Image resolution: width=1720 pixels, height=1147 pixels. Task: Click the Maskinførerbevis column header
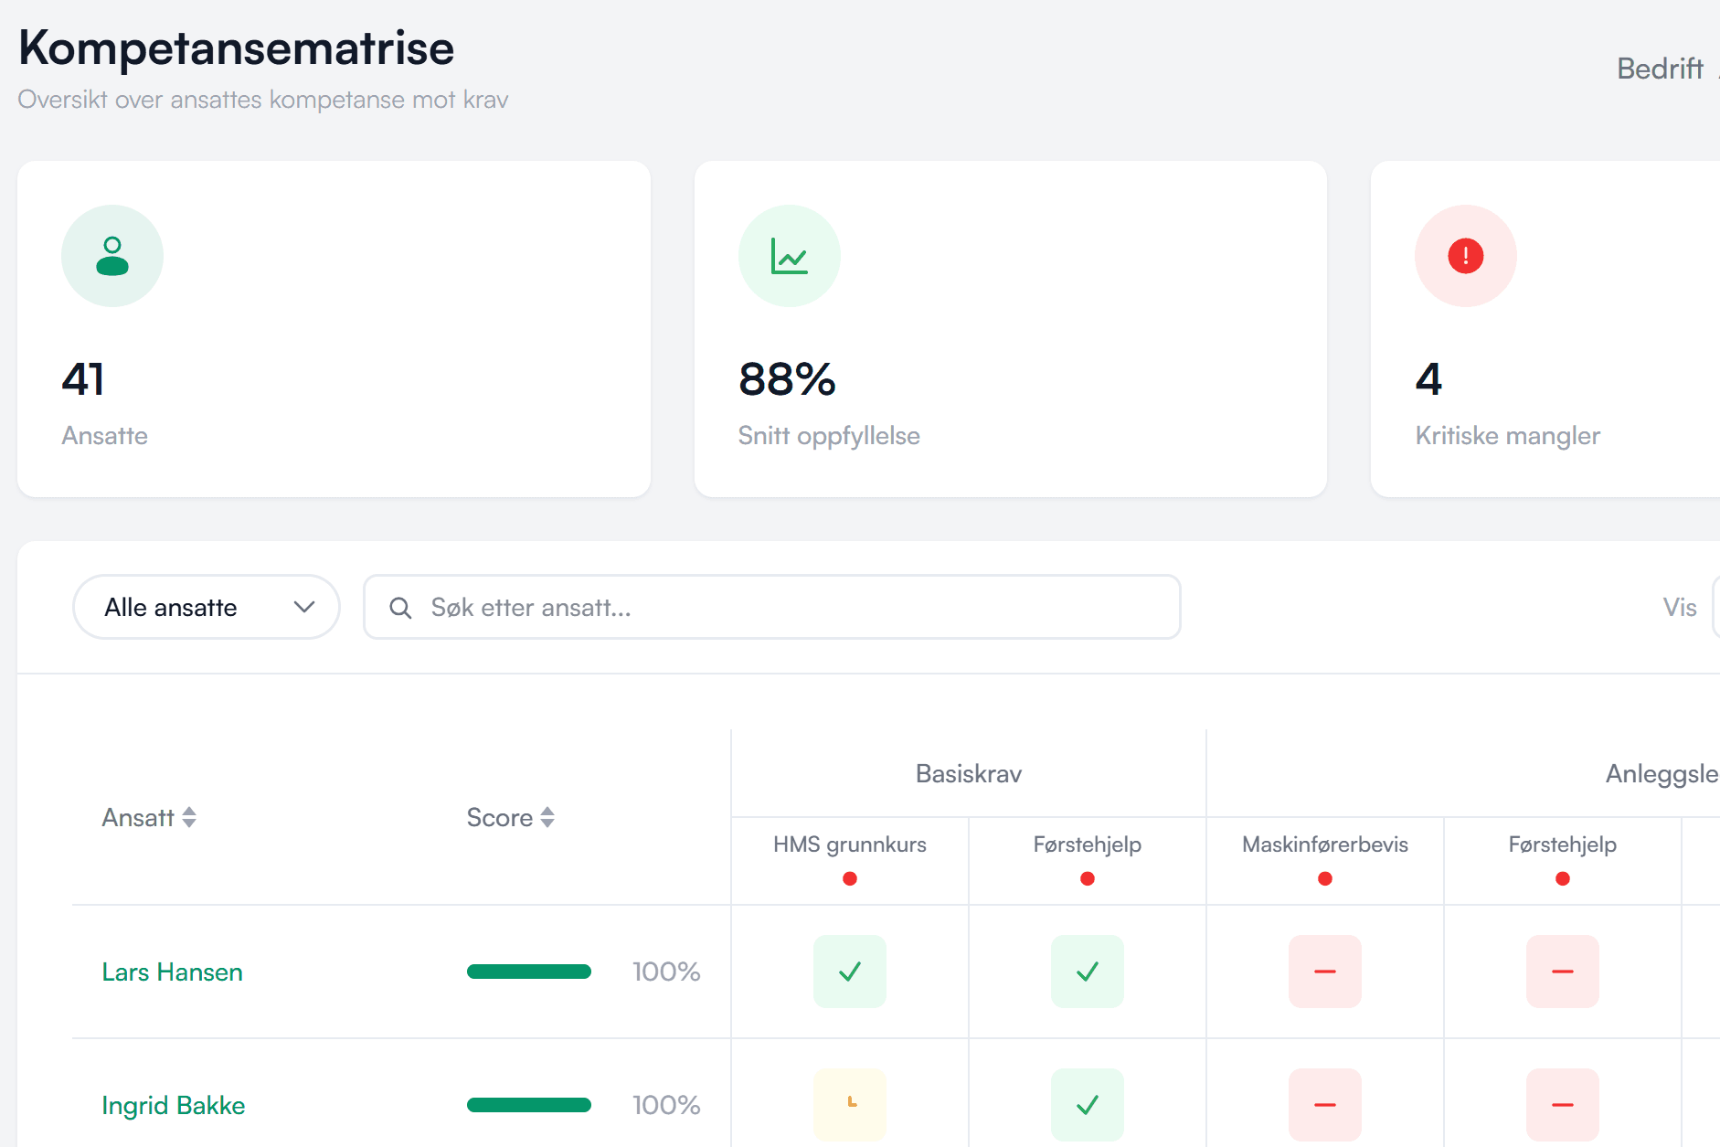point(1325,844)
